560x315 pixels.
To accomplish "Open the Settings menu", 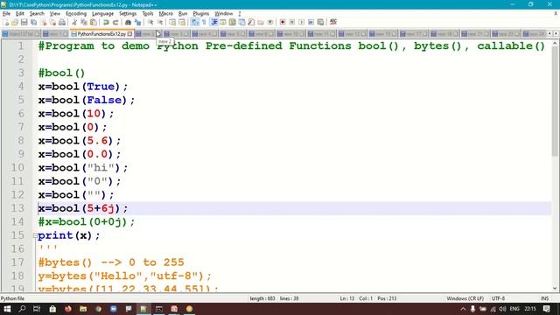I will [128, 14].
